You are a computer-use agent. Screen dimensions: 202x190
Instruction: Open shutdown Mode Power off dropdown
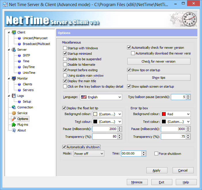tap(89, 153)
